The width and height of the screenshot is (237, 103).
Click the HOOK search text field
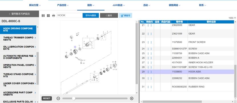pos(69,15)
